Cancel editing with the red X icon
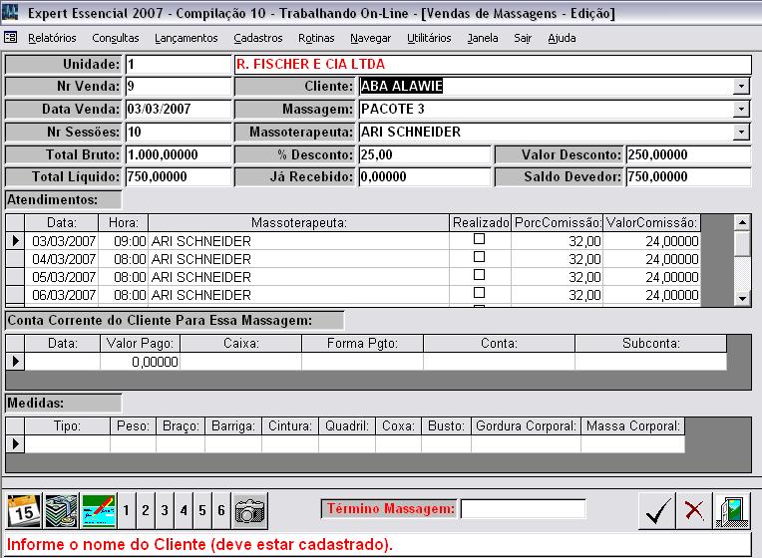762x558 pixels. click(693, 511)
